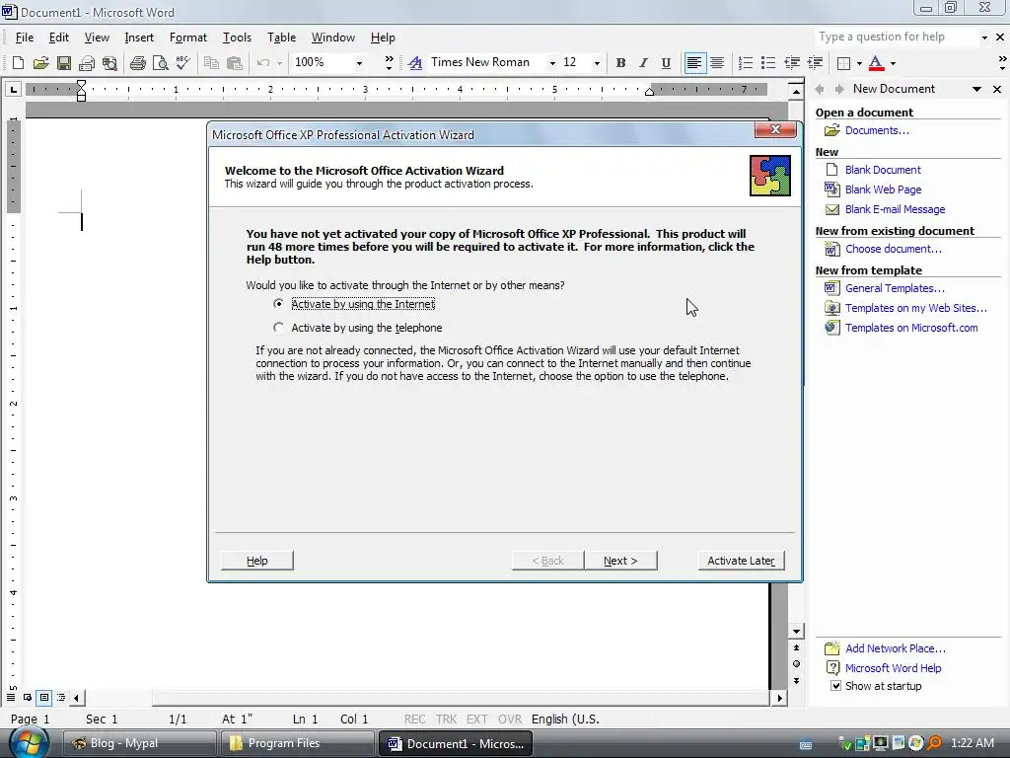Toggle Underline formatting

point(666,62)
